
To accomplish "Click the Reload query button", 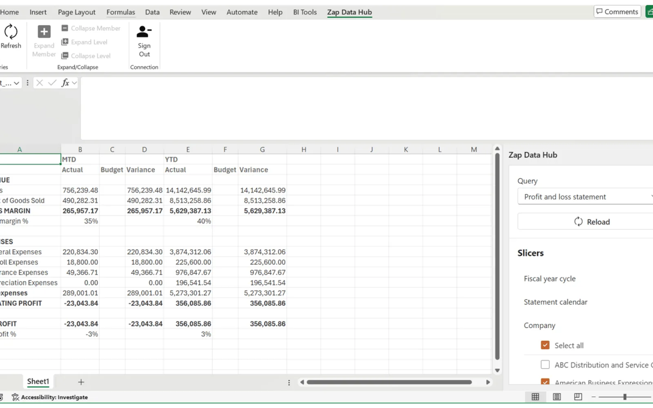I will (x=585, y=222).
